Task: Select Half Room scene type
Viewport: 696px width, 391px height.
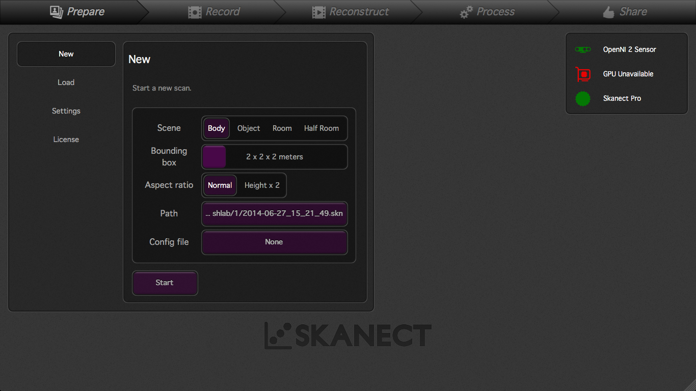Action: click(322, 128)
